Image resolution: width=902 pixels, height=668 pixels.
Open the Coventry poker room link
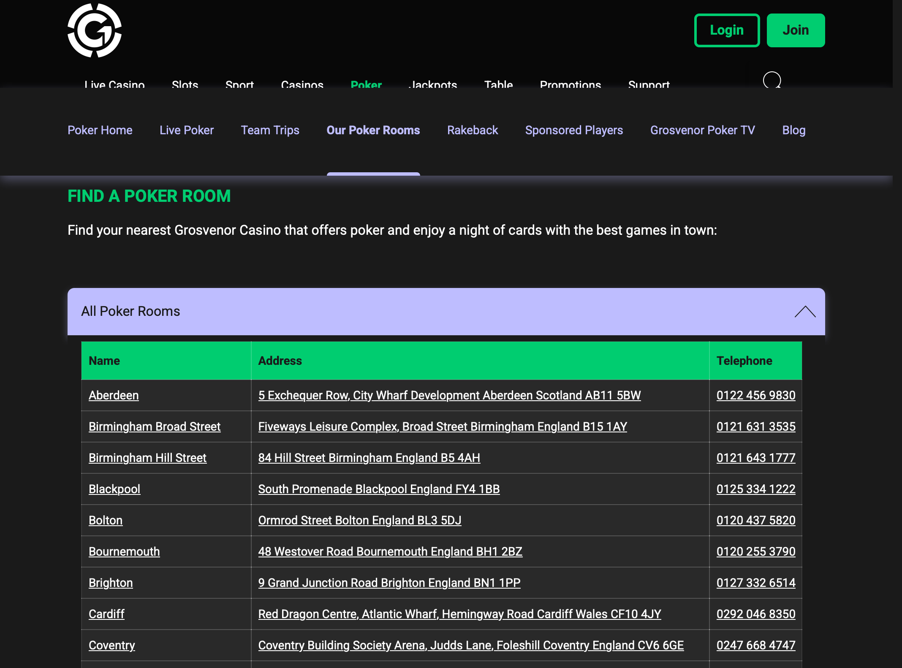(112, 645)
